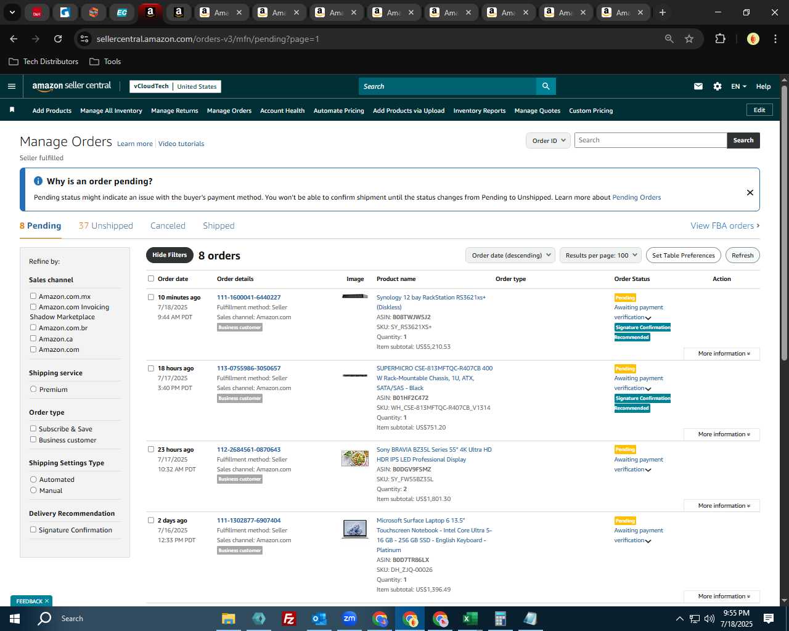789x631 pixels.
Task: Open Chrome profile avatar
Action: point(753,39)
